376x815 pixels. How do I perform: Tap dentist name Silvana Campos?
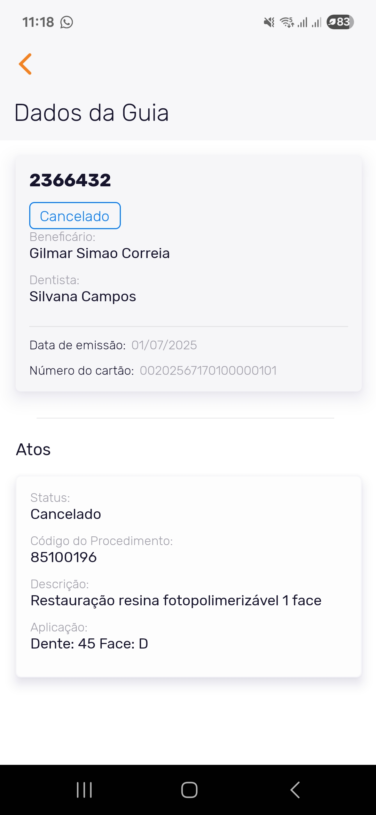coord(83,296)
